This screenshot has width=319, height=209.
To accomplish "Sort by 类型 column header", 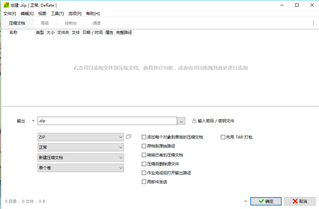I will click(40, 32).
